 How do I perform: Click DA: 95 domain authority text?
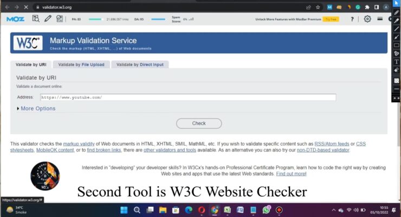click(x=139, y=19)
